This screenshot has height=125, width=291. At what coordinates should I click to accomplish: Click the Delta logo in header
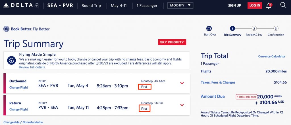tap(21, 5)
